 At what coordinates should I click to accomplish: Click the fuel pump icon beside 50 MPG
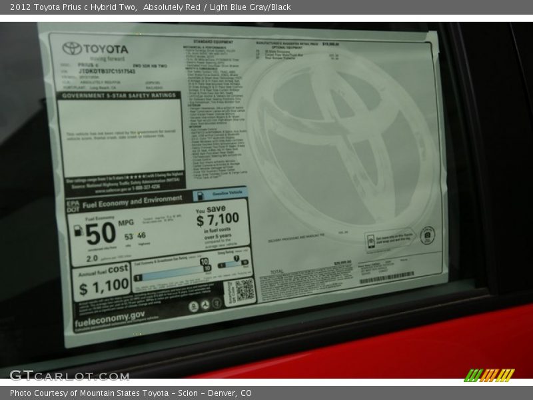(78, 231)
